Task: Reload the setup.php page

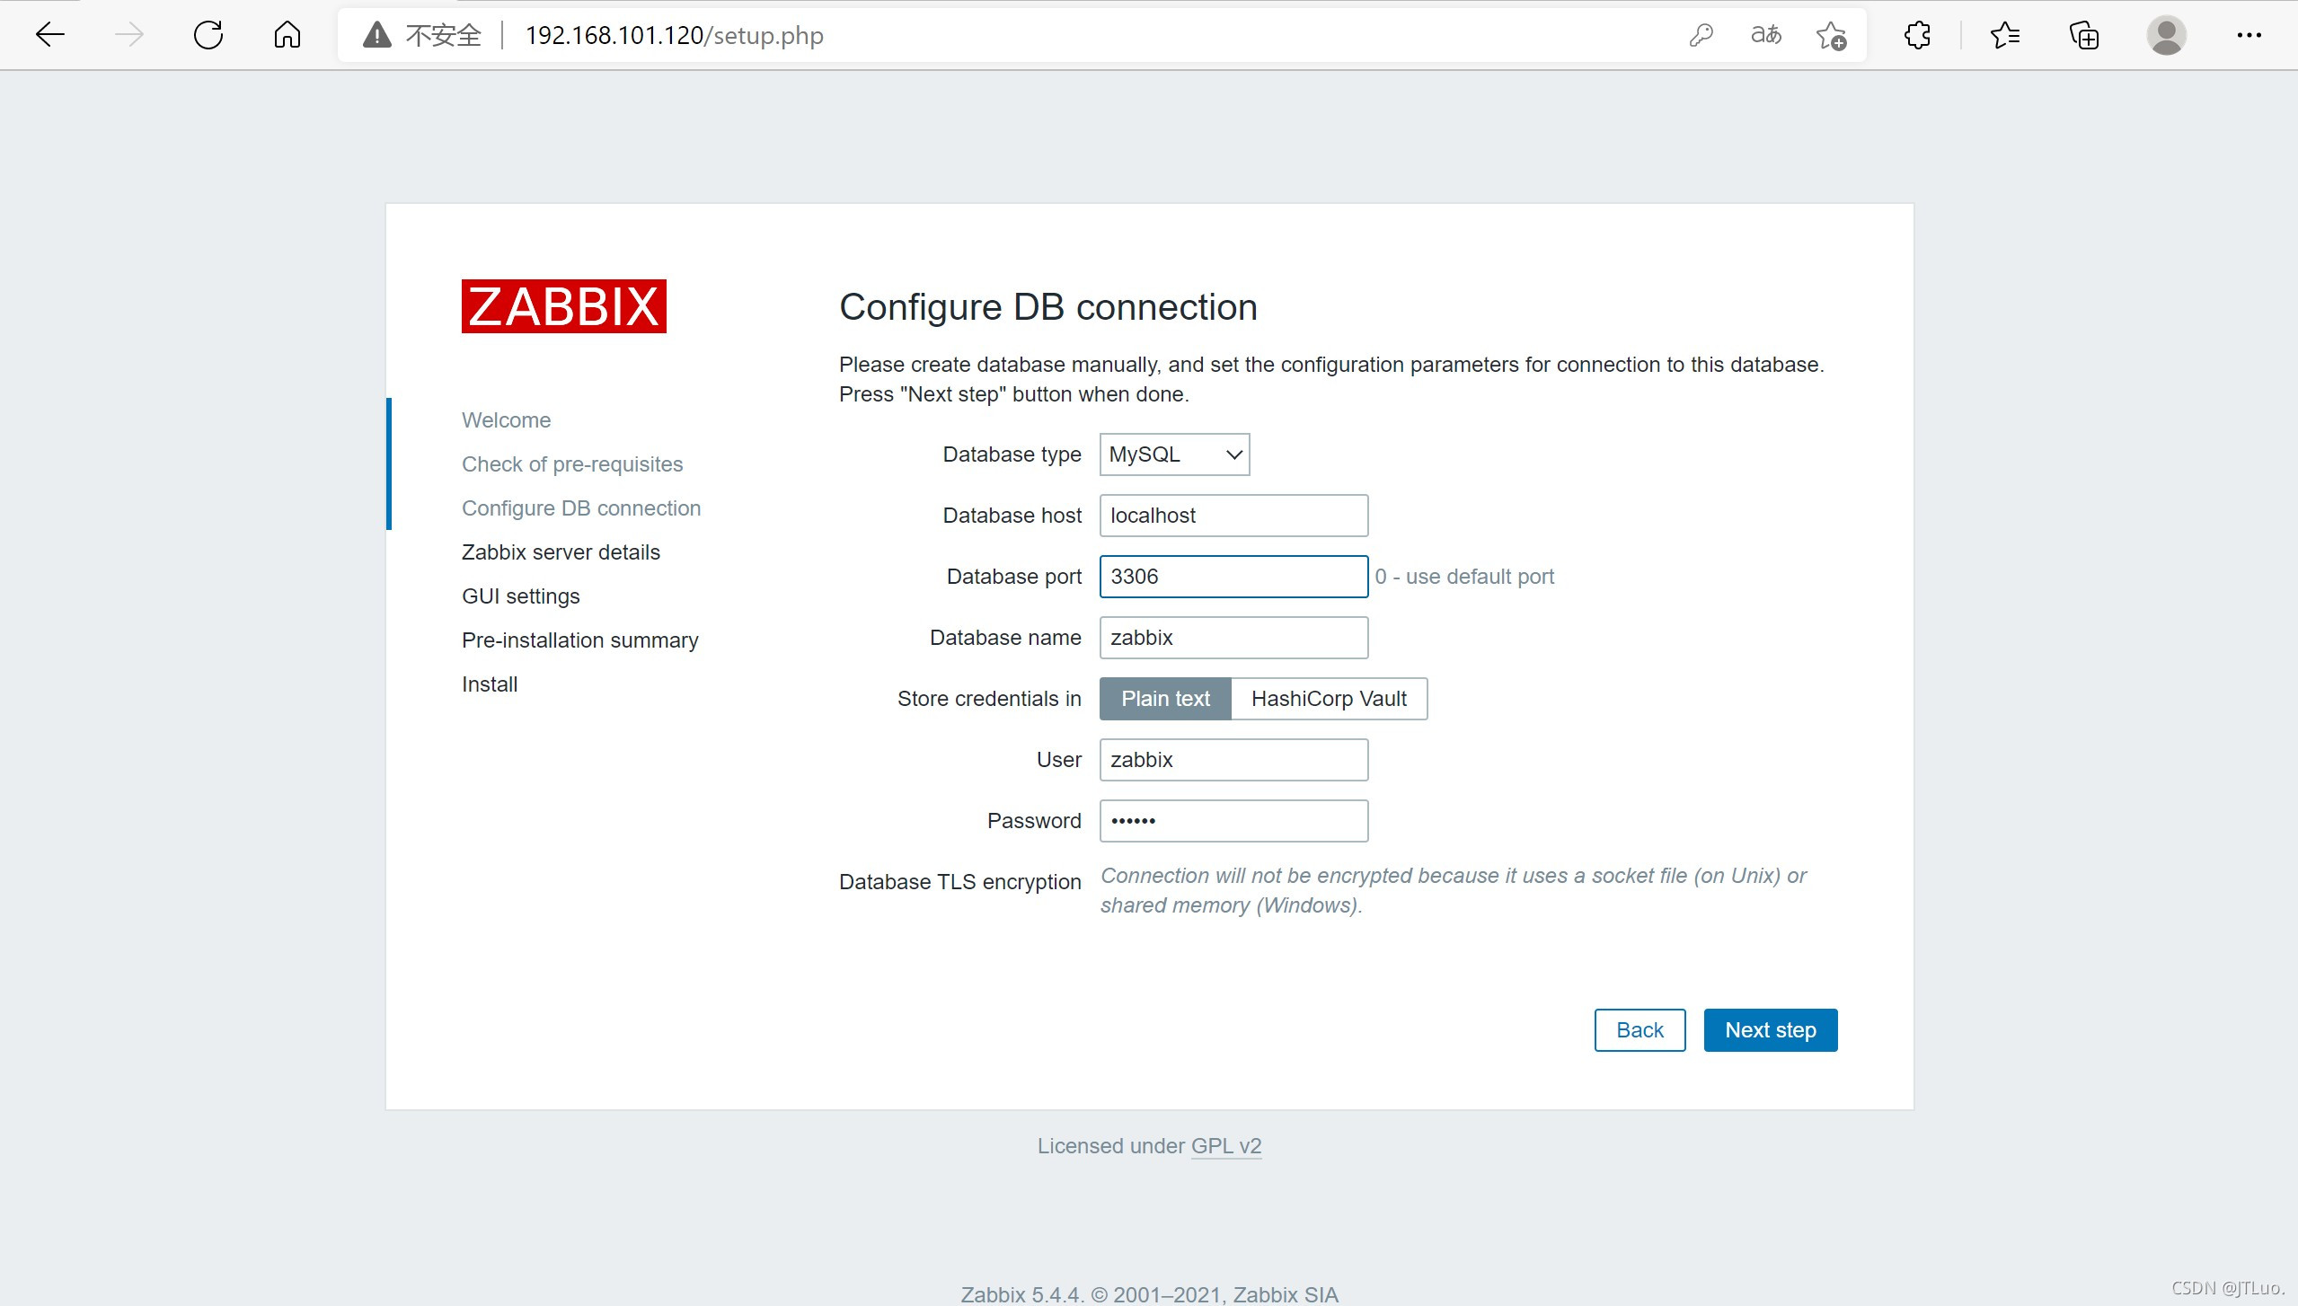Action: pos(208,35)
